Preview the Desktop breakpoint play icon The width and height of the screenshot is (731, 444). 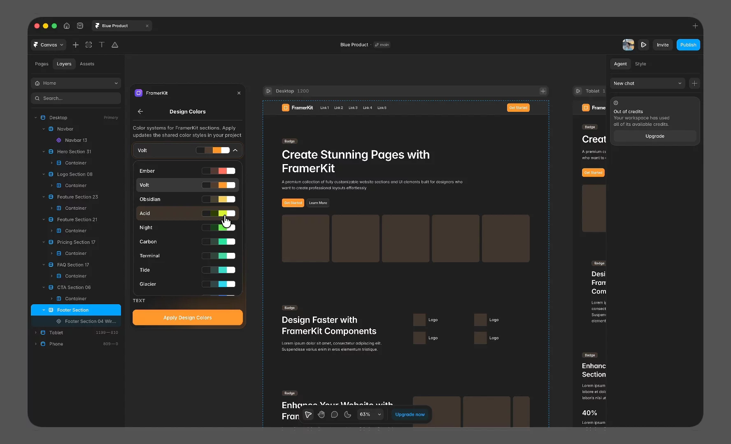coord(268,91)
